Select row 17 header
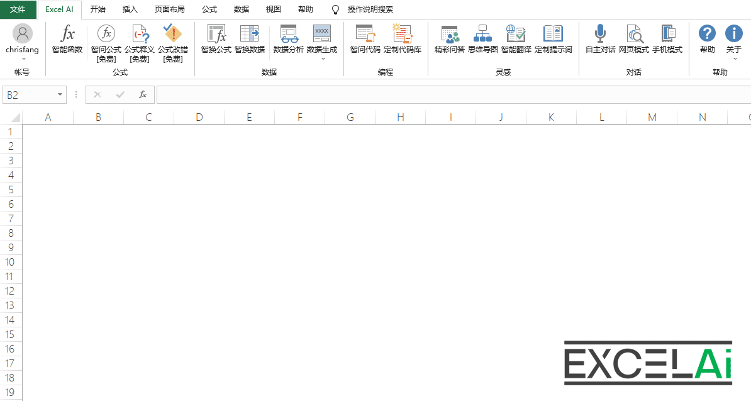This screenshot has height=401, width=751. click(x=11, y=363)
